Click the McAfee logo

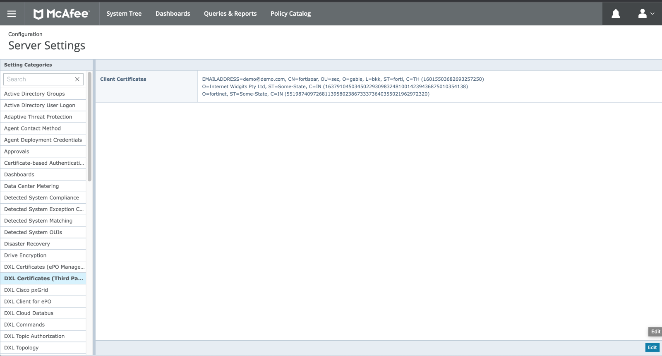tap(61, 14)
